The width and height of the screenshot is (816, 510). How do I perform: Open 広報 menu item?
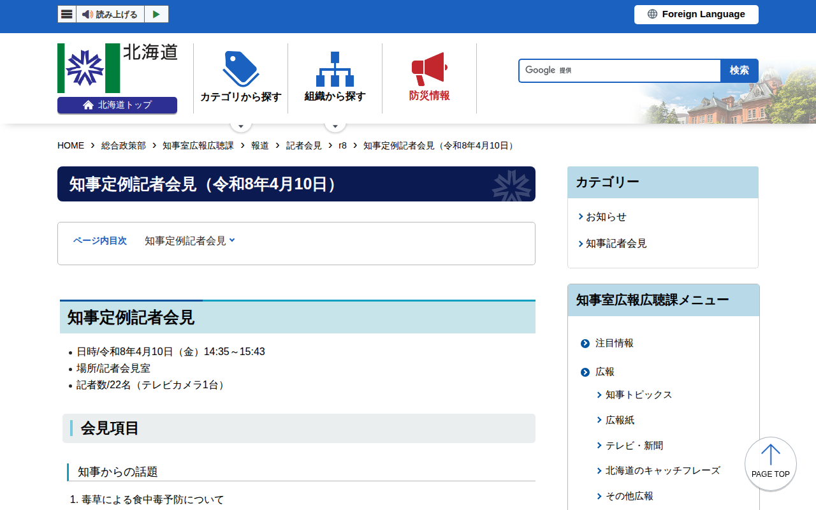click(x=604, y=372)
